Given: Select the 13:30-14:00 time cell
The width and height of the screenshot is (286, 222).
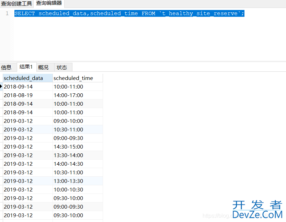Looking at the screenshot, I should pos(68,155).
